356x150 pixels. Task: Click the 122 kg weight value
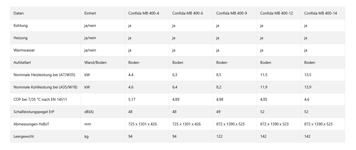click(x=219, y=136)
